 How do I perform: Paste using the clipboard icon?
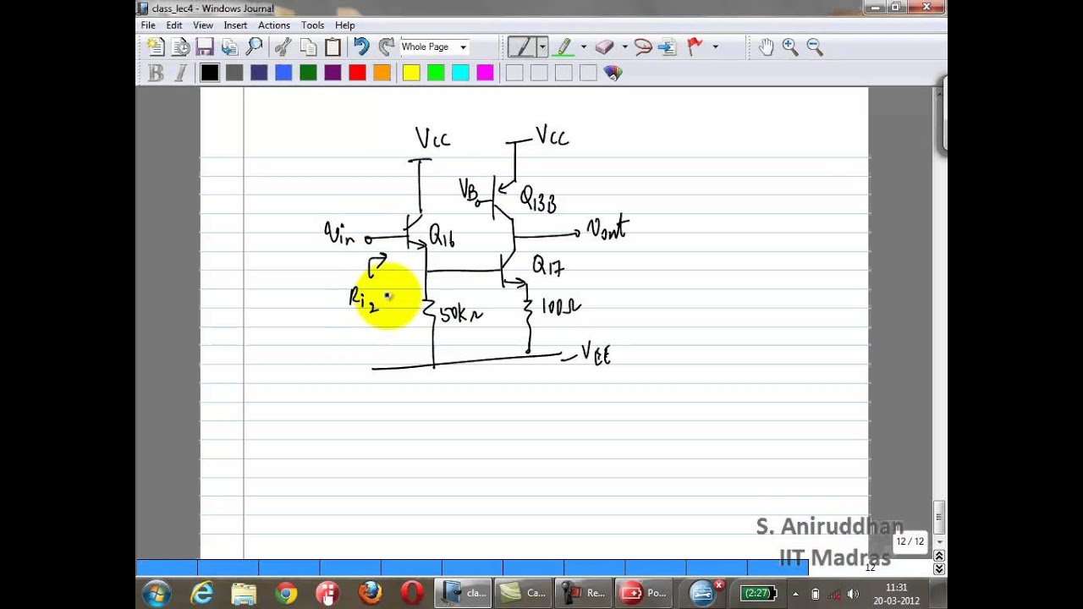click(x=333, y=47)
